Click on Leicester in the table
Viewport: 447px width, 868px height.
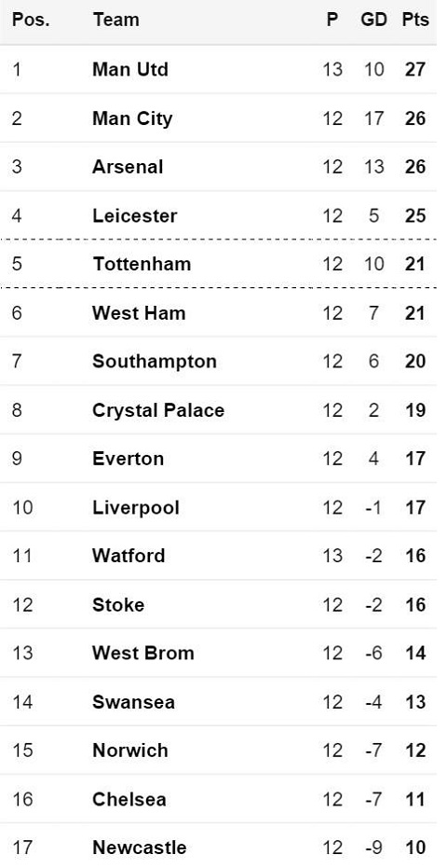(x=134, y=216)
